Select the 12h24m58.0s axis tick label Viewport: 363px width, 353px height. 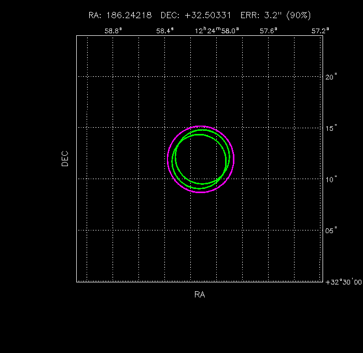pos(217,31)
